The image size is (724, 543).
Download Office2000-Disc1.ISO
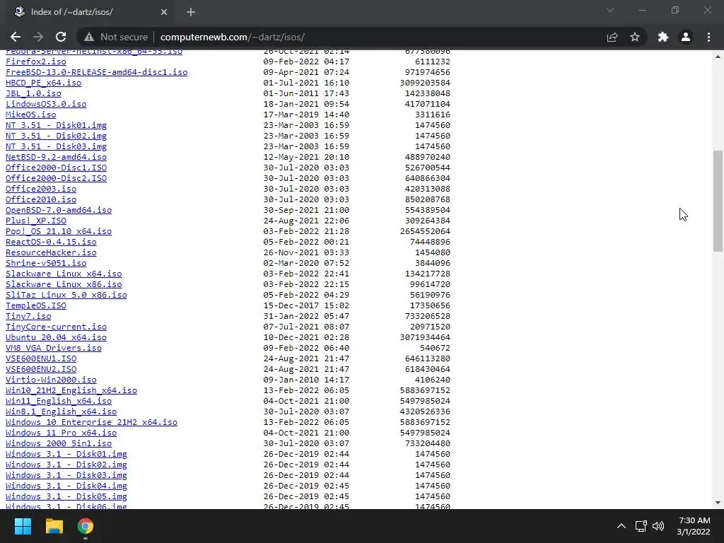[56, 168]
